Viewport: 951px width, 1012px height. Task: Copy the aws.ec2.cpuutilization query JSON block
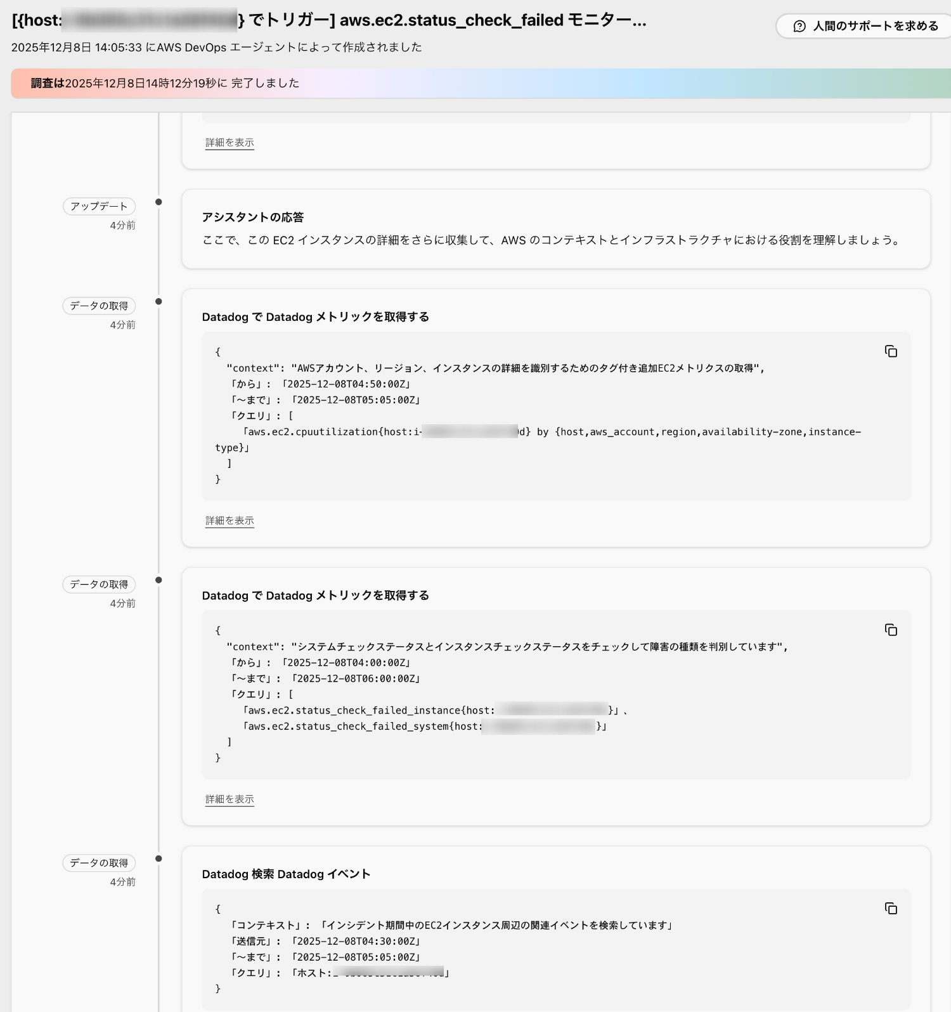pos(891,351)
